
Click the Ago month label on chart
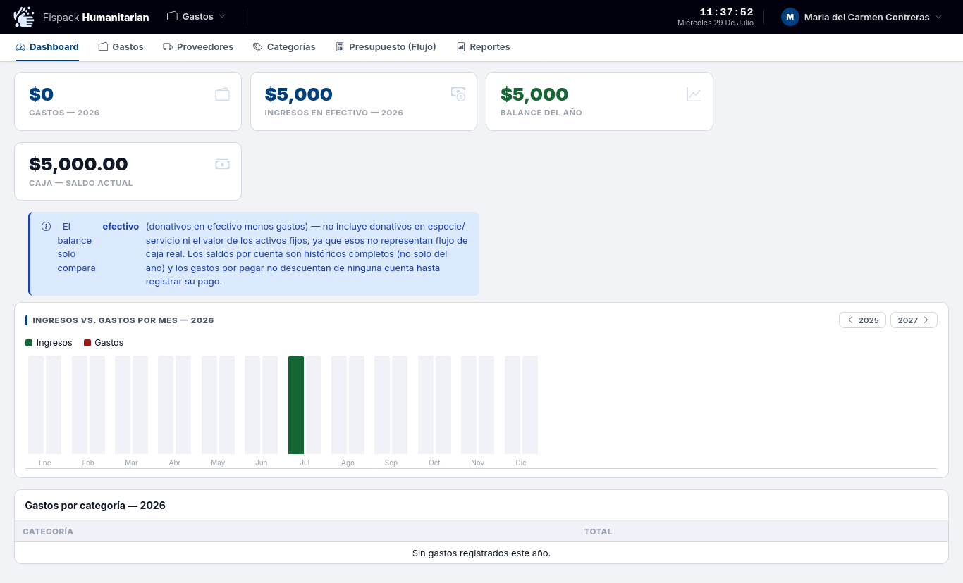point(348,463)
